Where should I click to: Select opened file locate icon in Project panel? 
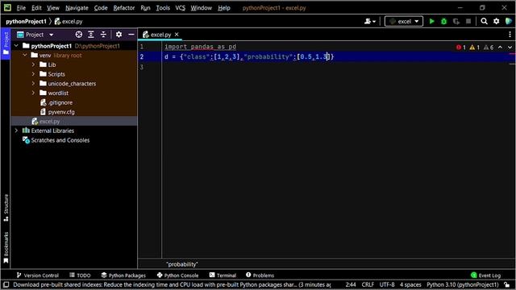79,35
